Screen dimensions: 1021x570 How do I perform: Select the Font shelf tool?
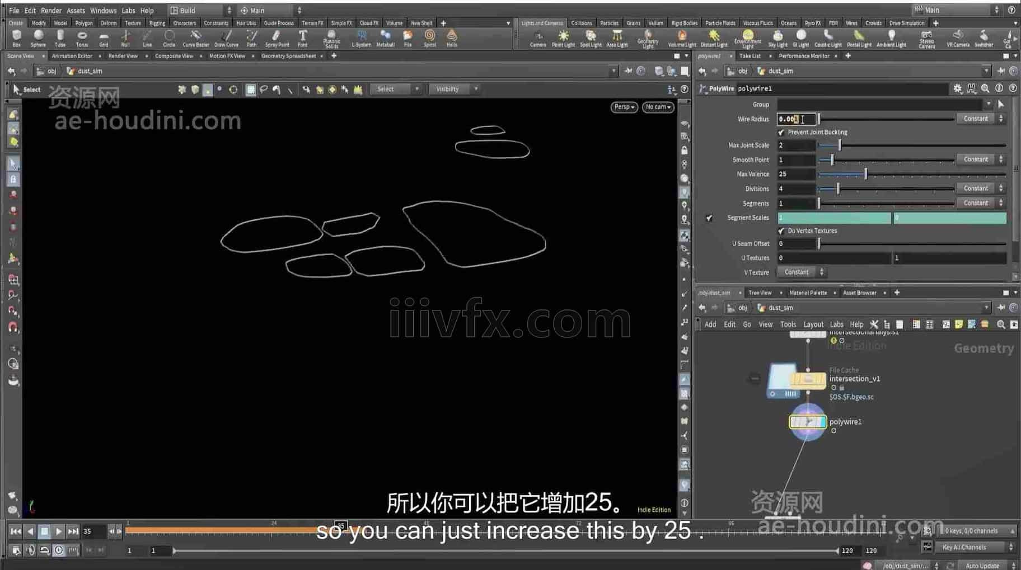[302, 38]
